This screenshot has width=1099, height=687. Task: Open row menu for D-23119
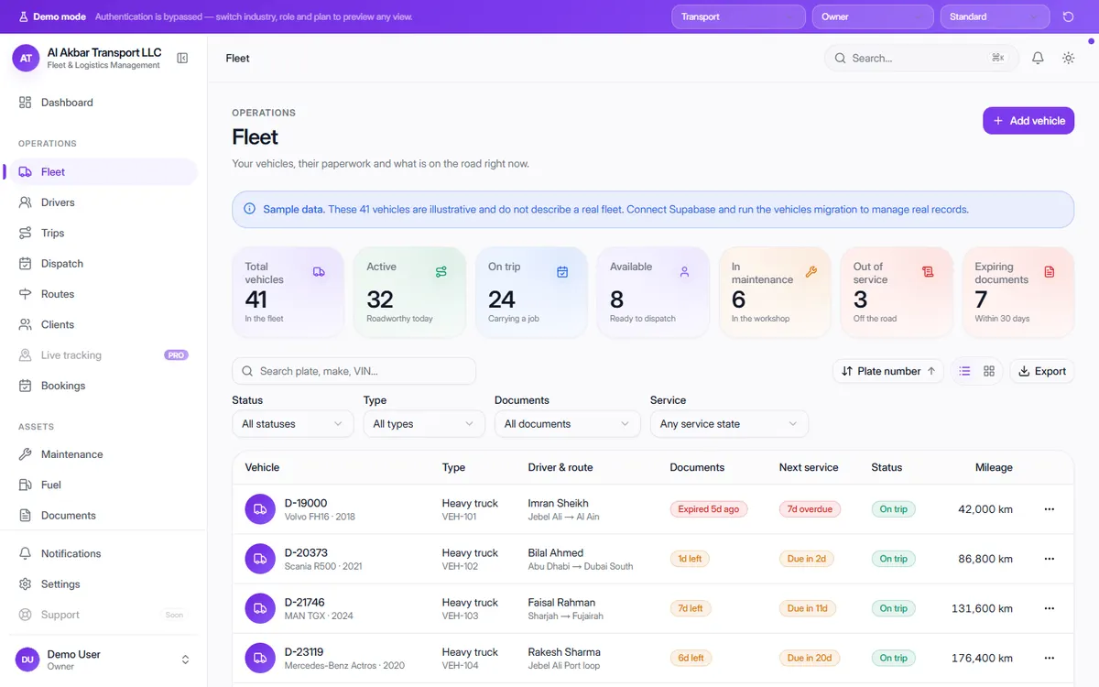click(x=1050, y=658)
